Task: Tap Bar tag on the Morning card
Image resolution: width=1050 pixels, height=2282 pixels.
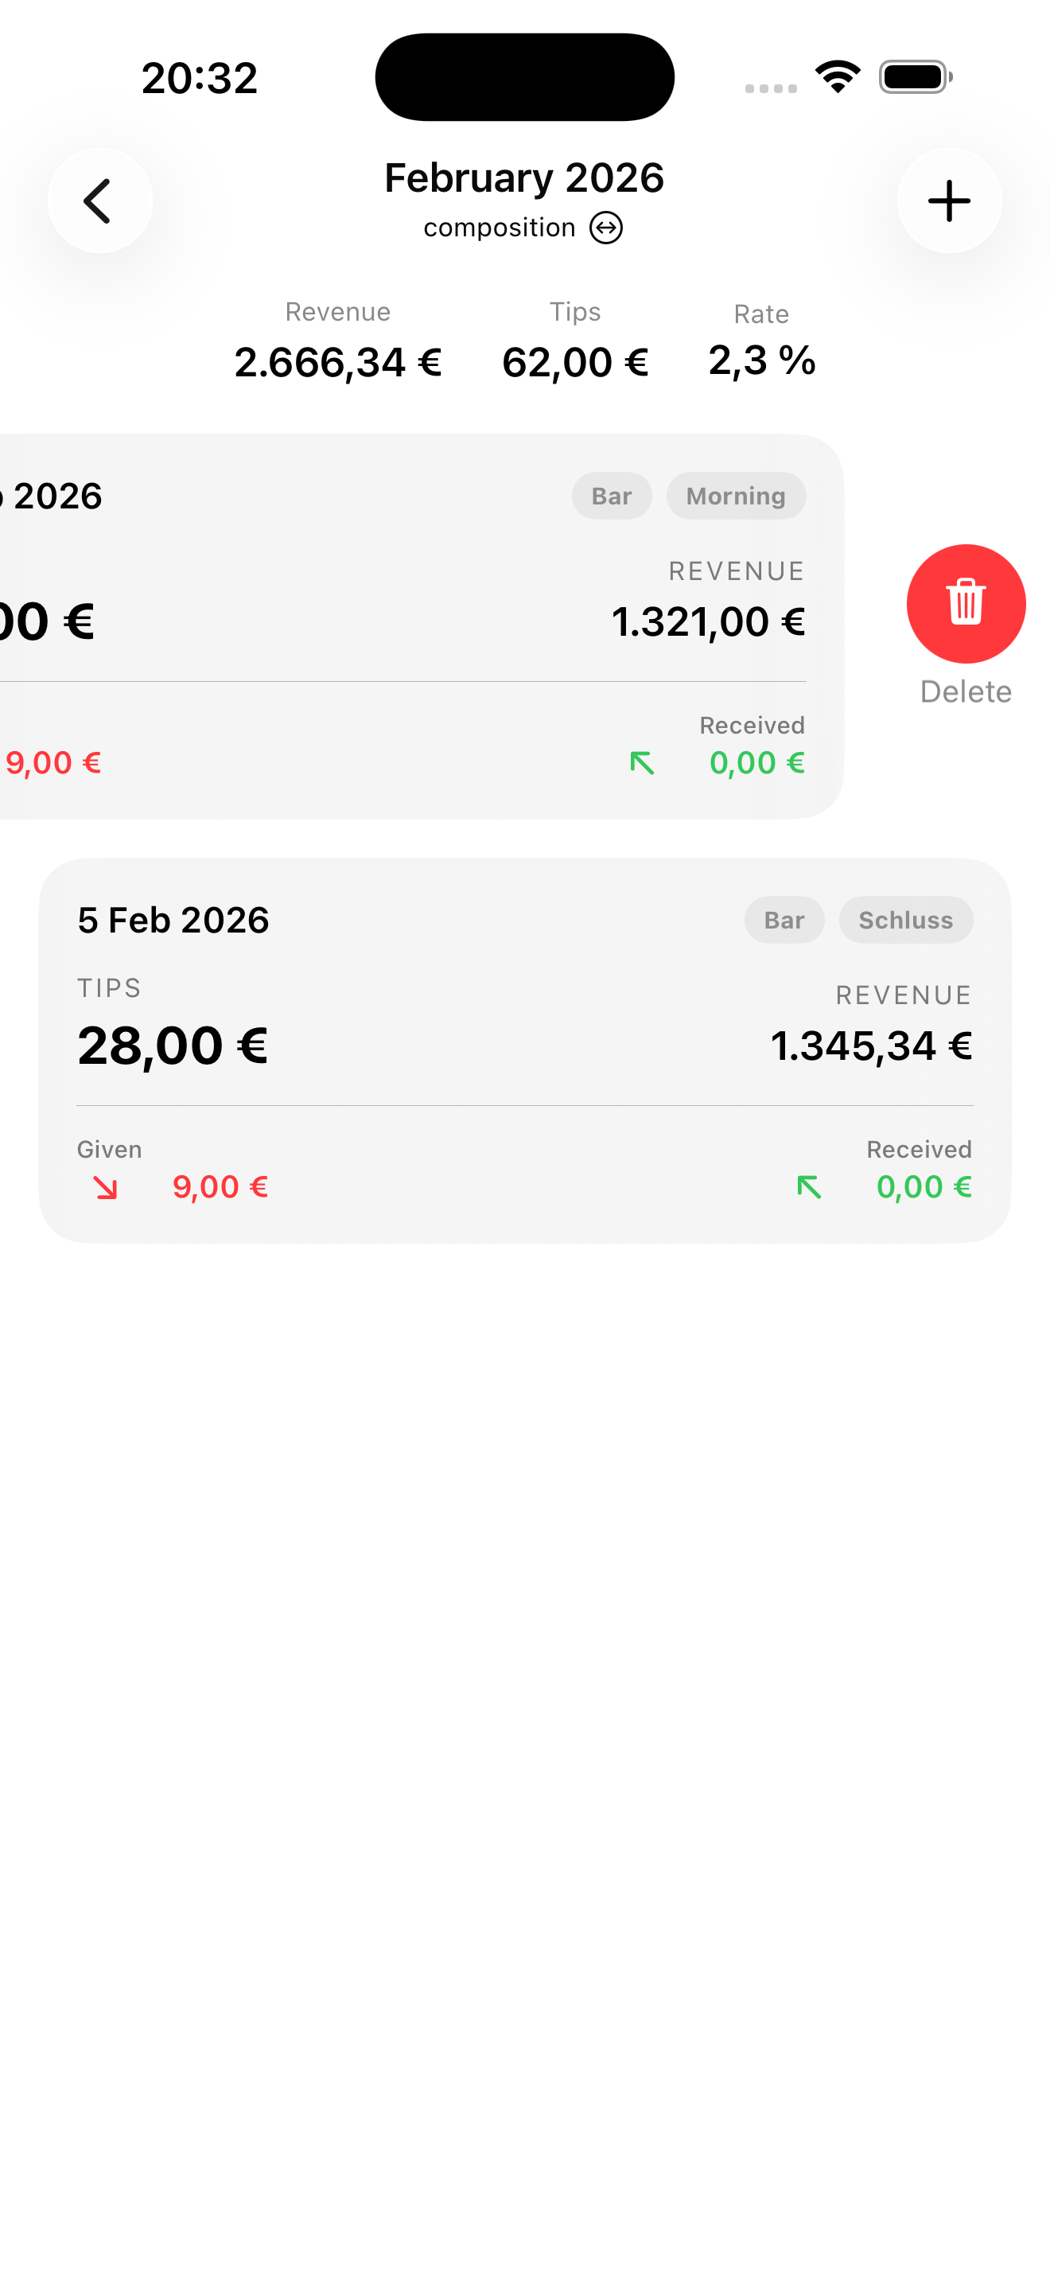Action: coord(611,496)
